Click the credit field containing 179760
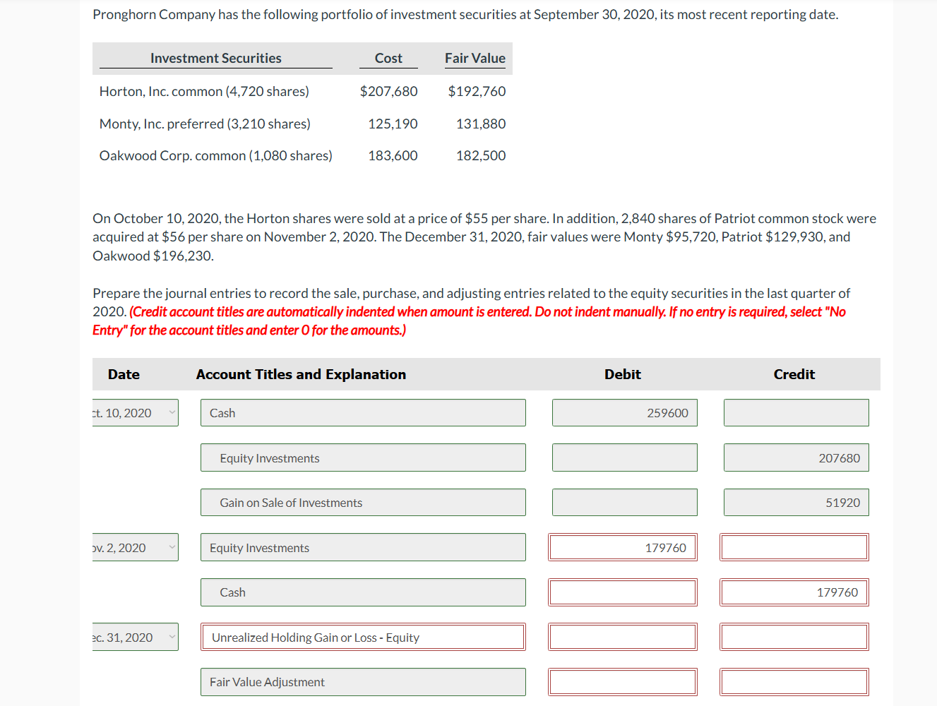The height and width of the screenshot is (706, 937). [x=794, y=592]
